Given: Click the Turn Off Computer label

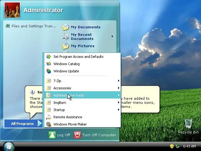Looking at the screenshot, I should click(x=99, y=135).
